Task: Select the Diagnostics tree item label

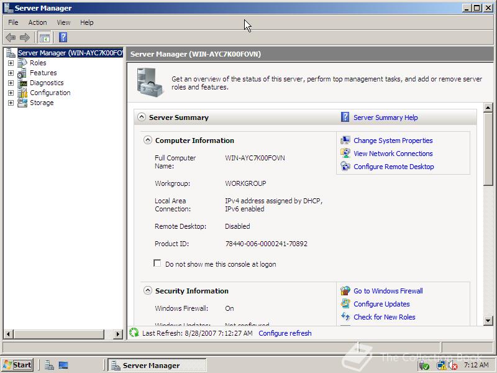Action: (47, 83)
